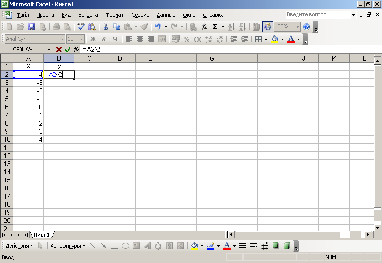Expand AutoSum function list arrow
The image size is (382, 263).
pos(223,27)
